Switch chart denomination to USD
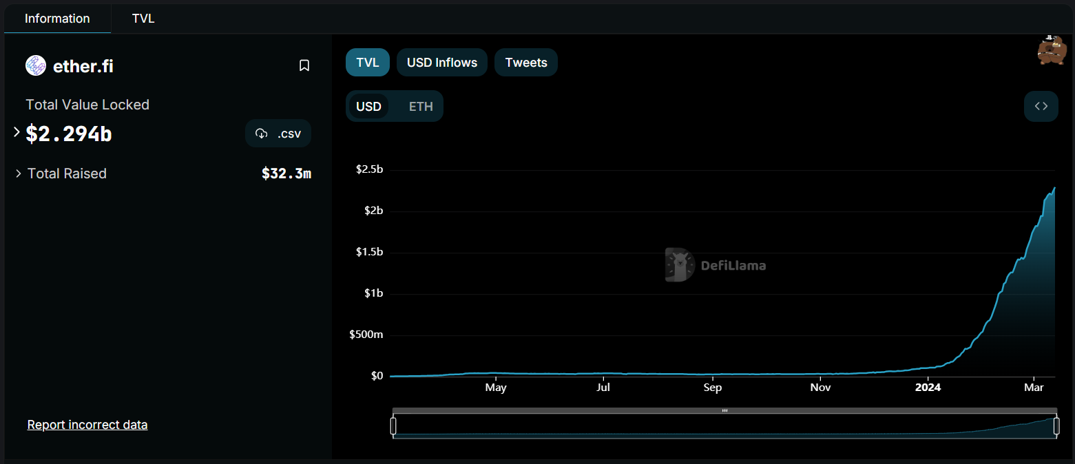This screenshot has height=464, width=1075. pos(369,107)
